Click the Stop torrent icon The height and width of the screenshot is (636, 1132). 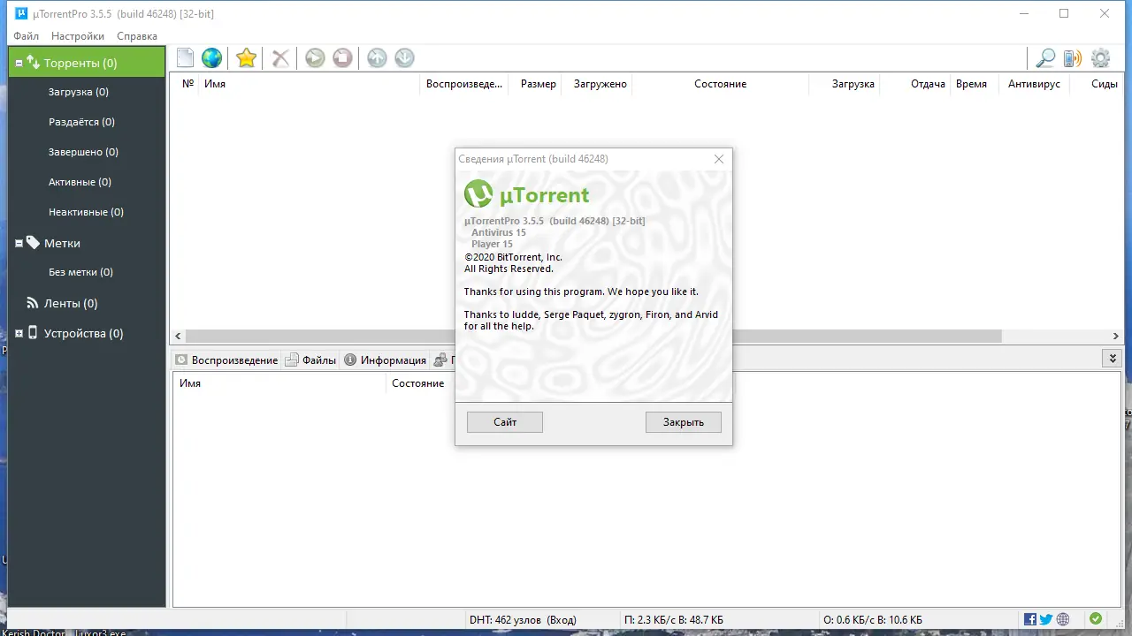pos(341,57)
